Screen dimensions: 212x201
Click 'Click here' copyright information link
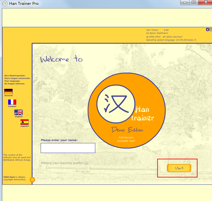pos(9,177)
